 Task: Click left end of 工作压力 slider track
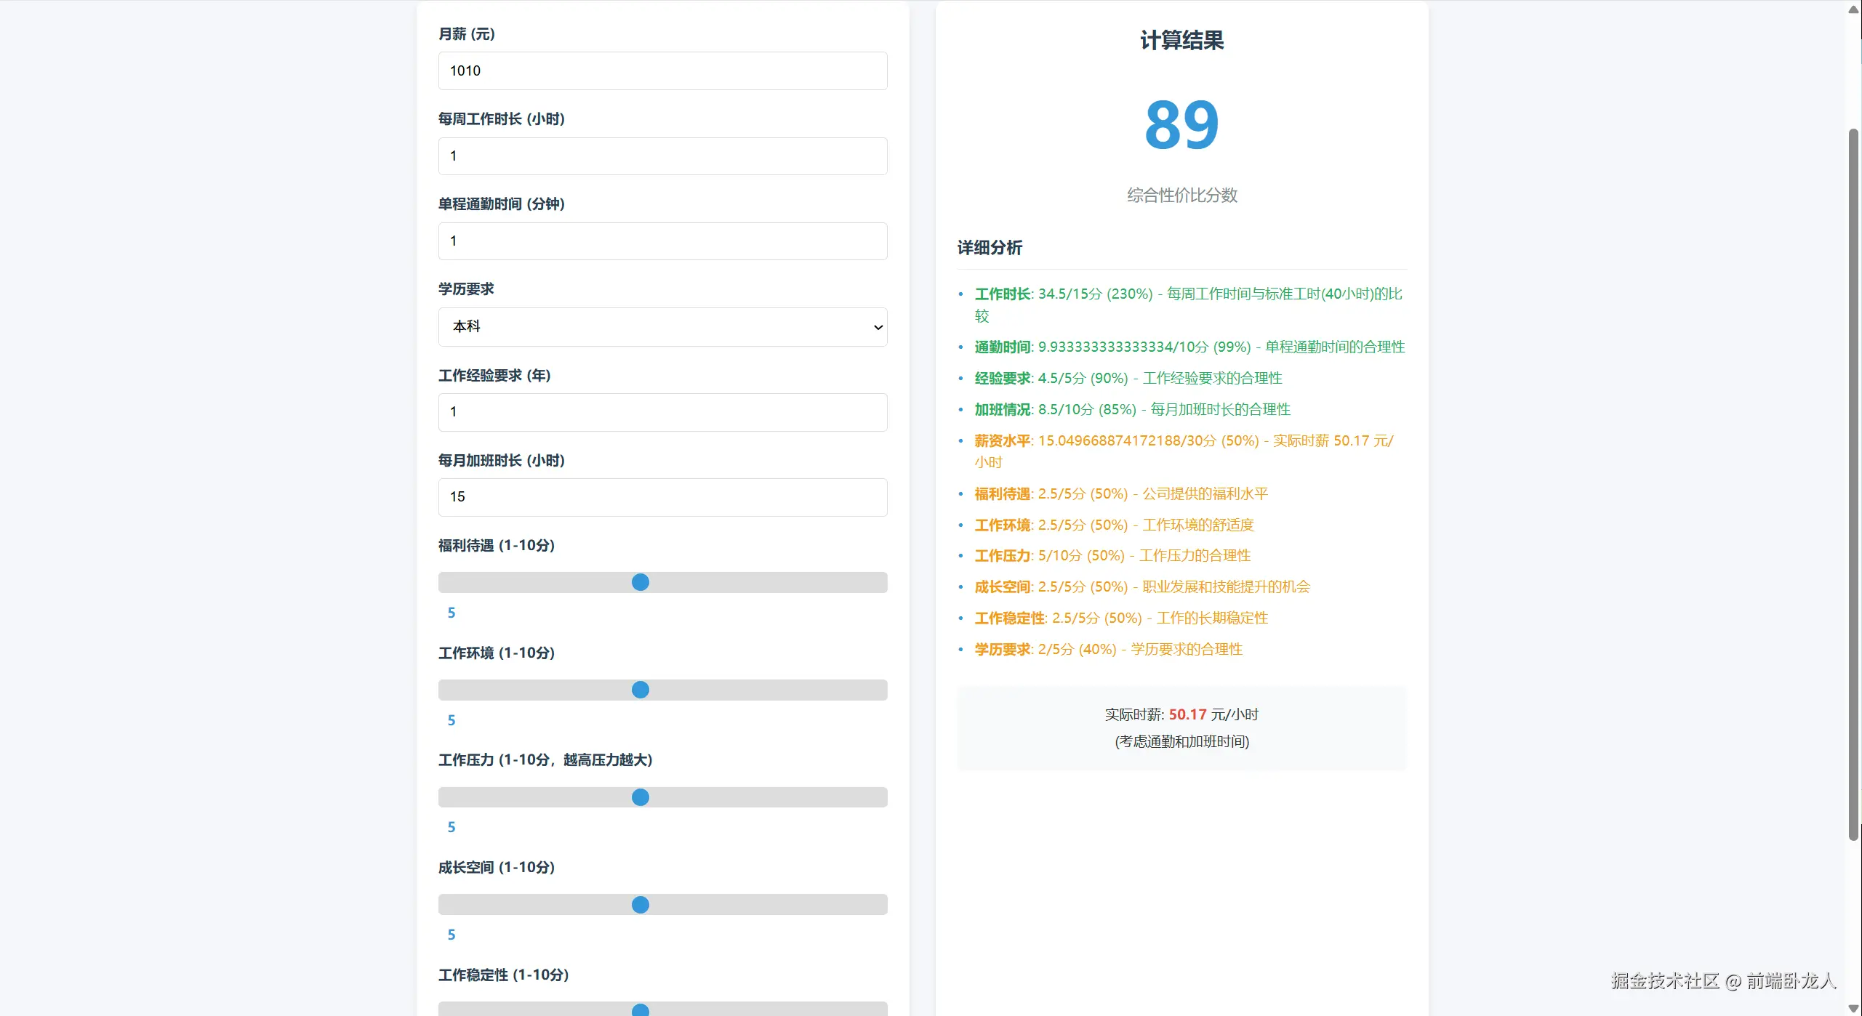pos(443,797)
